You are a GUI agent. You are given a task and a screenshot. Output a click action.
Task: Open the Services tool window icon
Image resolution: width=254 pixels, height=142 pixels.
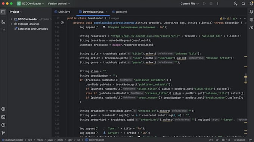3,109
